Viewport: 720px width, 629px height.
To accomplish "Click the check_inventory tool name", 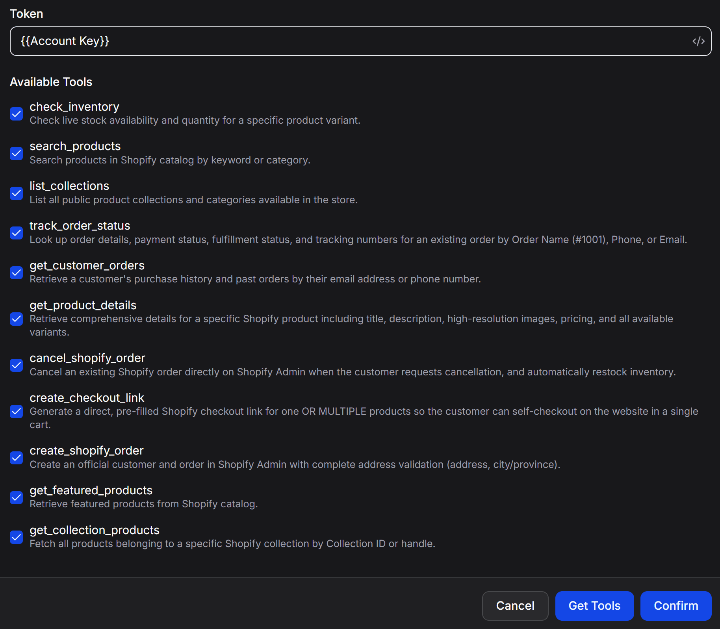I will 74,107.
